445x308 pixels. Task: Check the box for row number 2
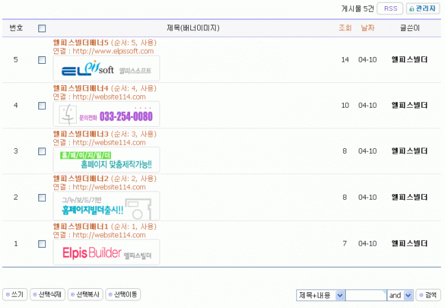tap(42, 198)
